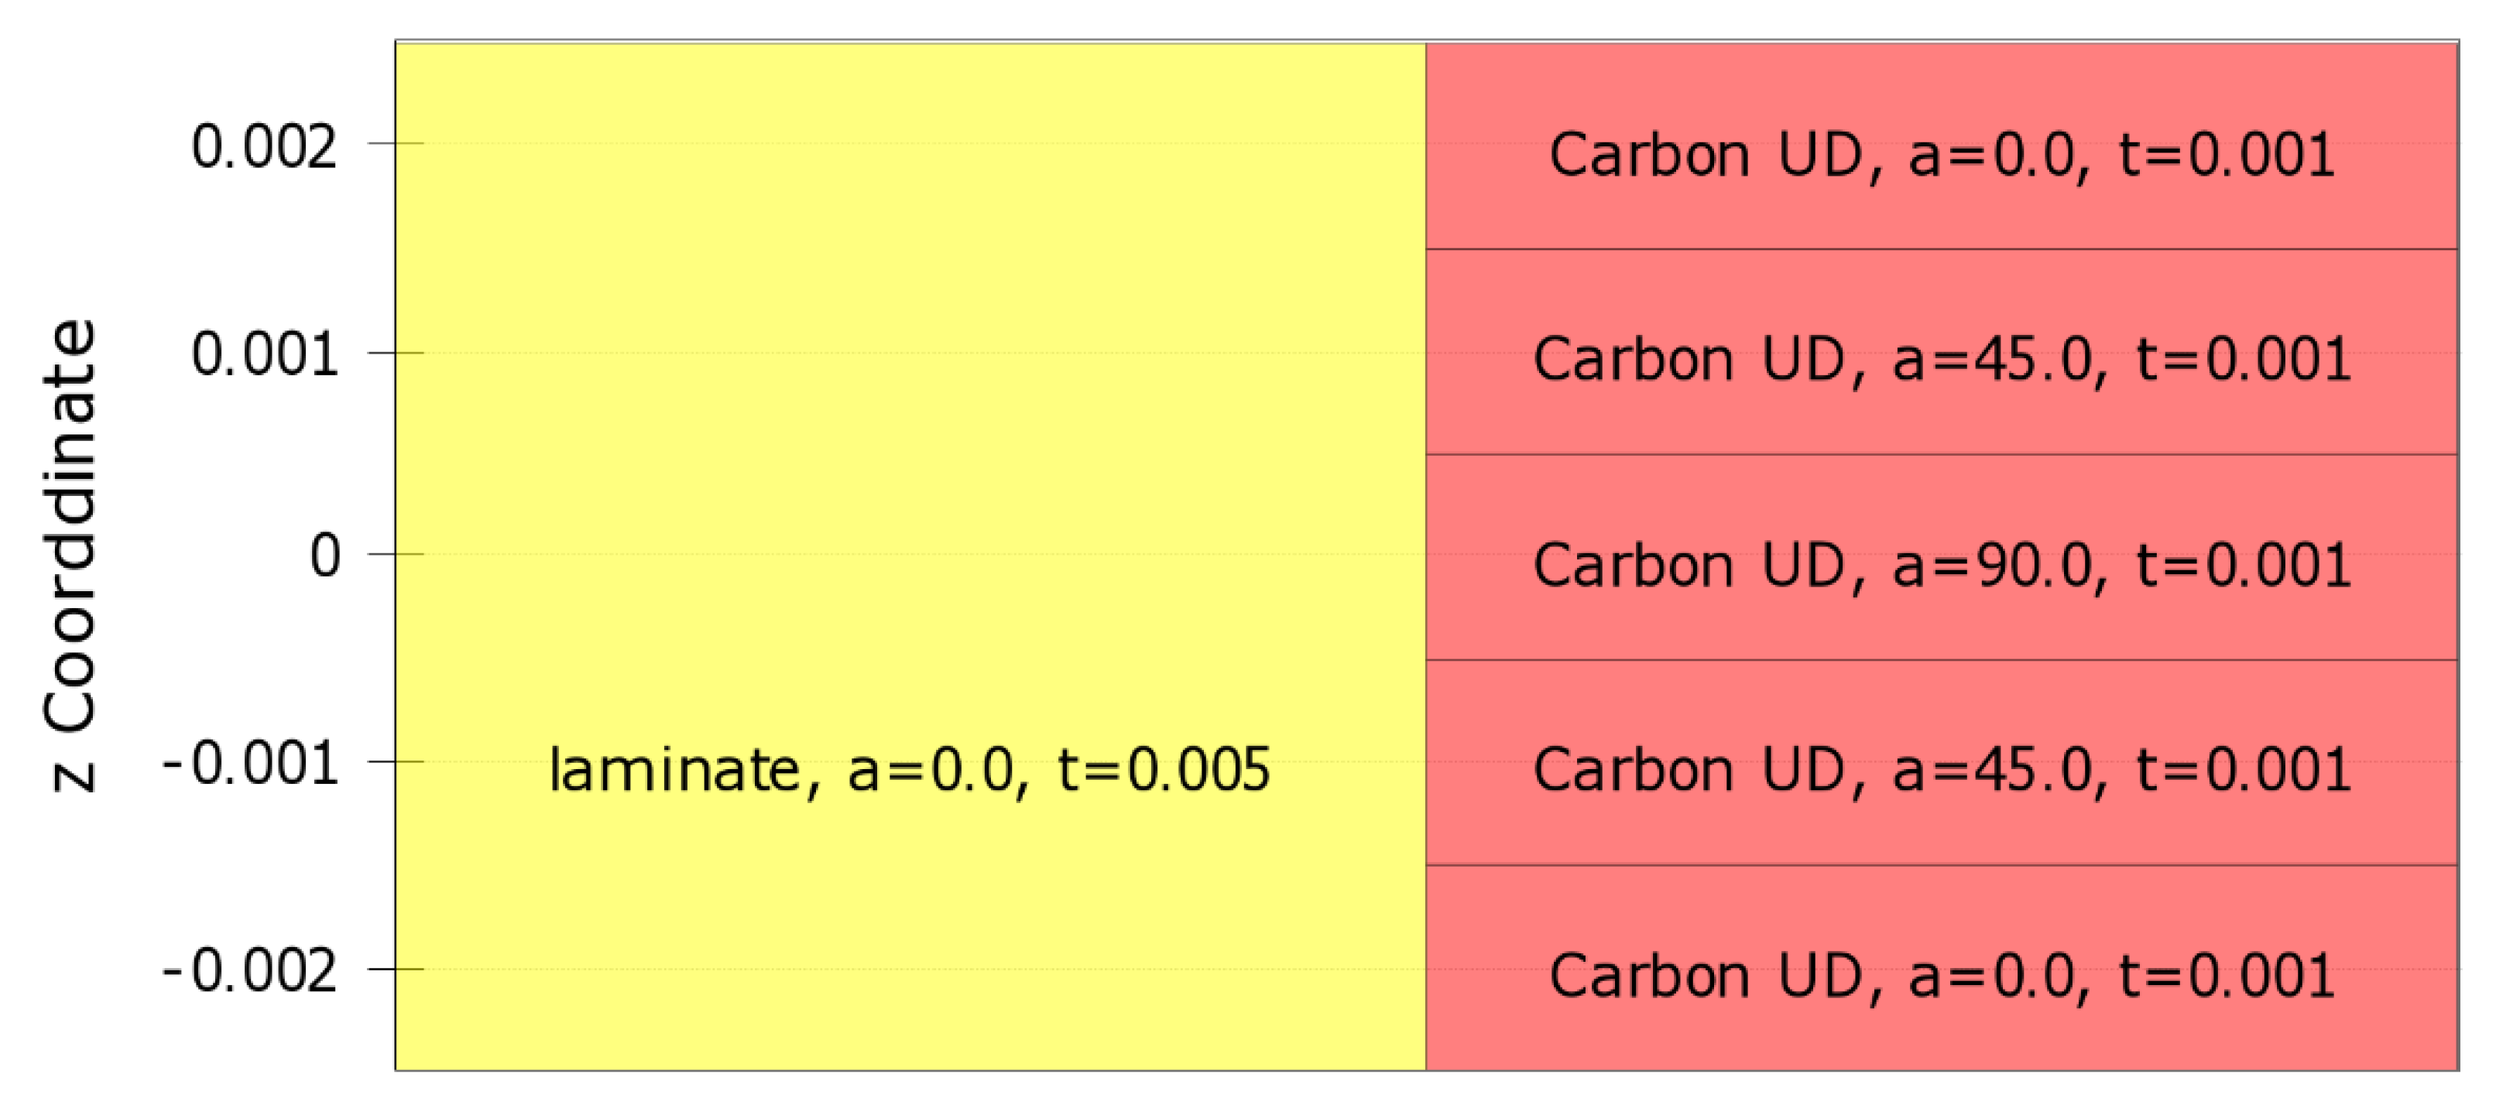The width and height of the screenshot is (2496, 1115).
Task: Click the -0.002 axis tick label
Action: point(250,970)
